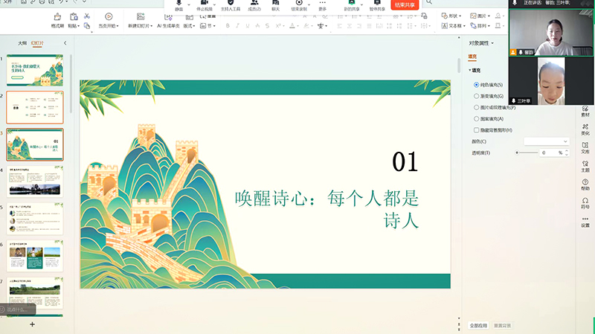Click the red End Sharing (结束共享) button
This screenshot has width=595, height=334.
click(405, 4)
